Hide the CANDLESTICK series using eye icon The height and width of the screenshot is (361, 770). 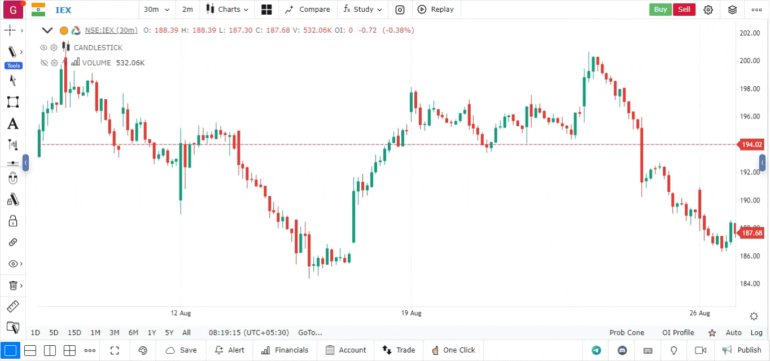(x=43, y=48)
